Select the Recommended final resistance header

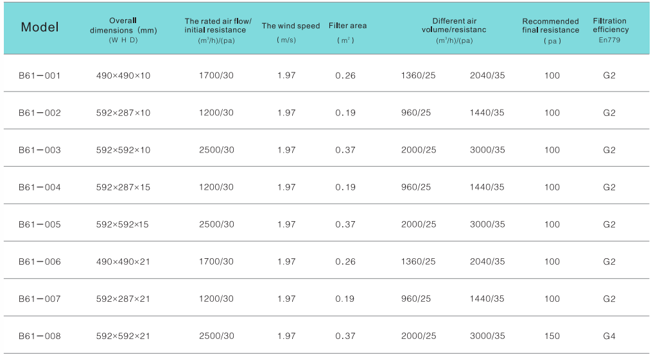(550, 26)
